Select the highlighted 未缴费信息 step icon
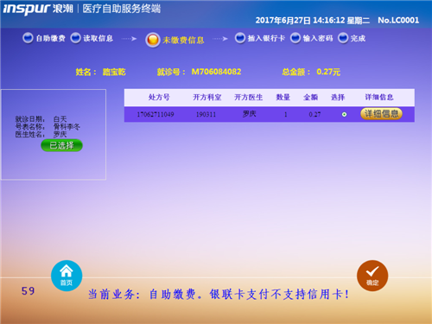This screenshot has height=324, width=432. (x=153, y=40)
